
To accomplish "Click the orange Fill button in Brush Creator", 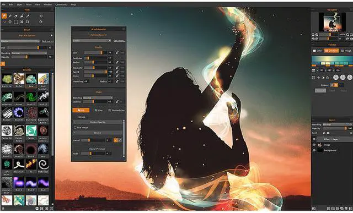I will click(81, 110).
